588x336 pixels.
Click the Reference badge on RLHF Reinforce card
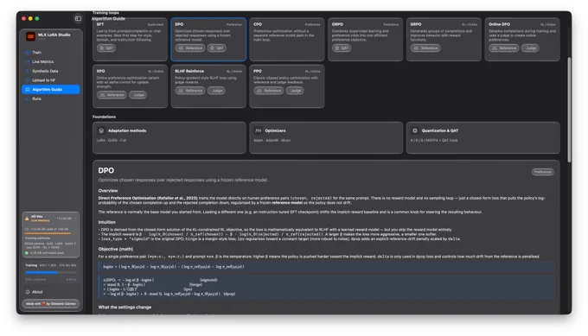pos(190,91)
